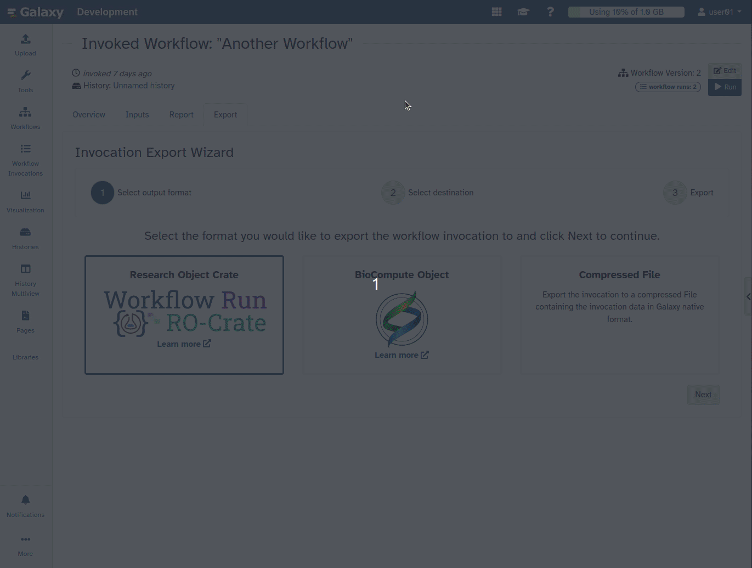
Task: Click the Next button in wizard
Action: pos(703,395)
